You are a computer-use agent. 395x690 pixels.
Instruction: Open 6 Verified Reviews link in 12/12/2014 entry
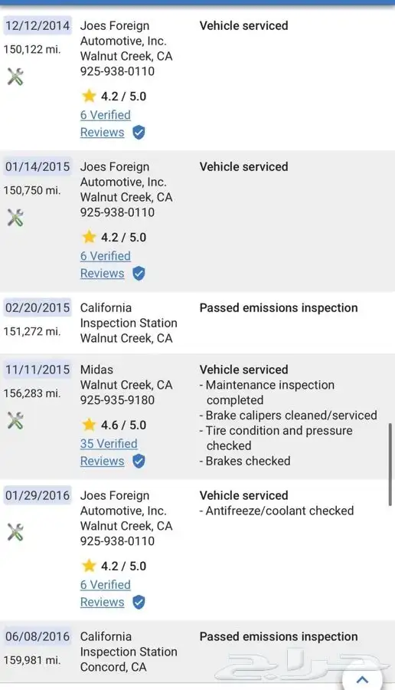click(x=106, y=123)
